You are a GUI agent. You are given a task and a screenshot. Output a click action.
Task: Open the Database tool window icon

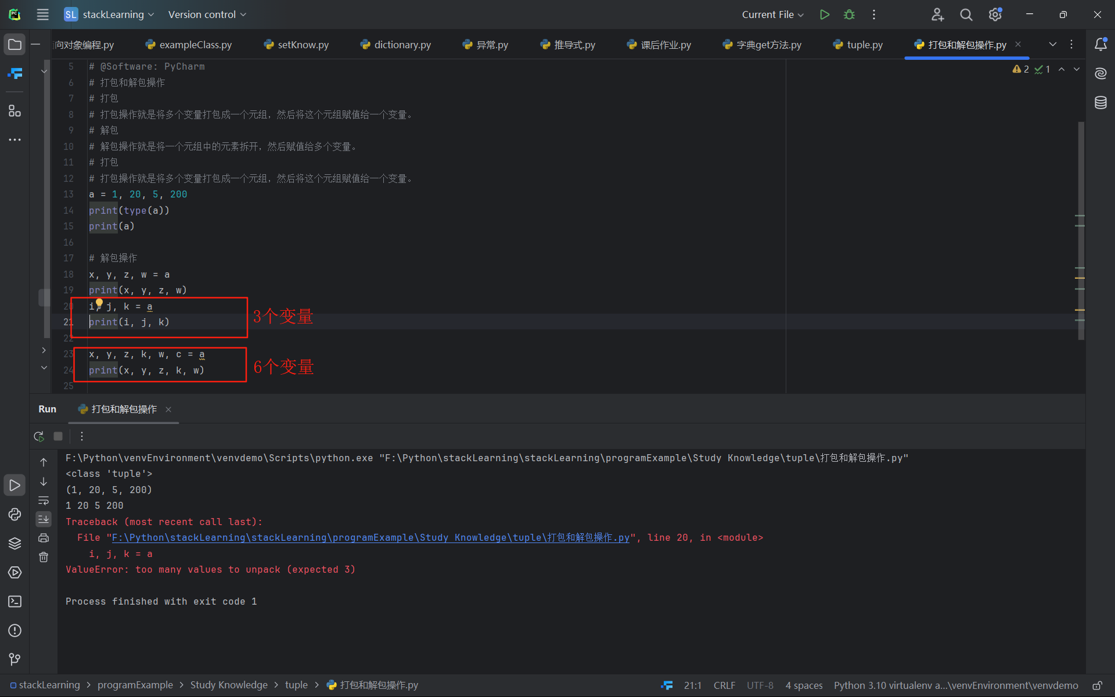tap(1100, 103)
